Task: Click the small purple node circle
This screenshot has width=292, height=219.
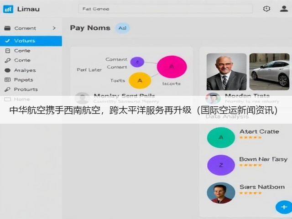Action: [137, 62]
